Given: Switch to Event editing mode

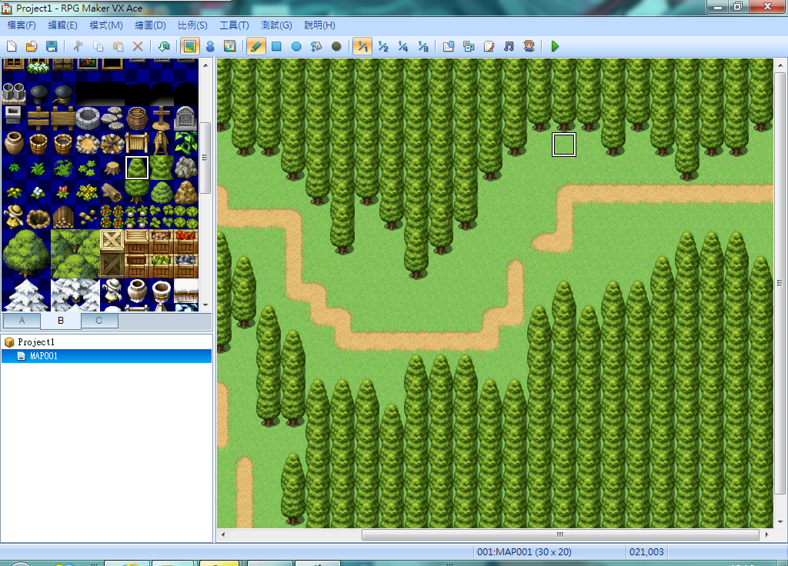Looking at the screenshot, I should pos(210,47).
